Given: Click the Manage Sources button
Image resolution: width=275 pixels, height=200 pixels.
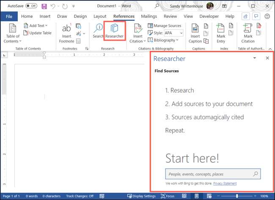Looking at the screenshot, I should click(x=165, y=26).
